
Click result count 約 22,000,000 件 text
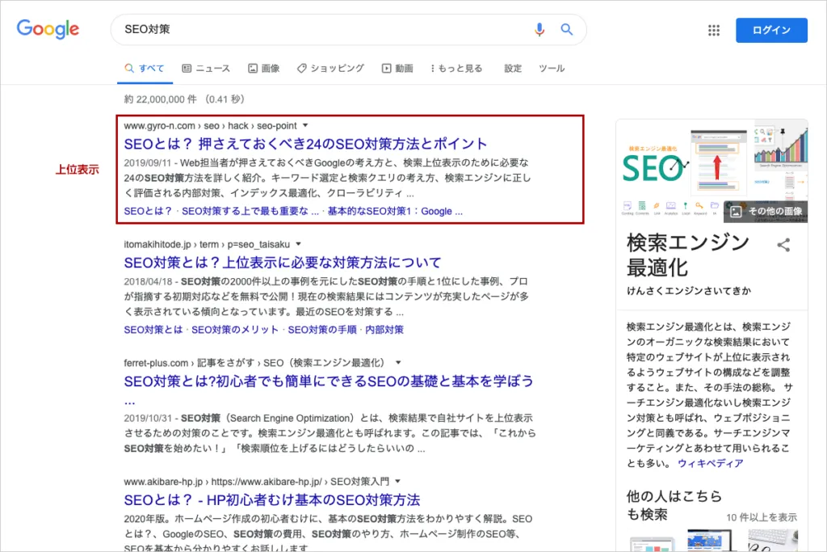coord(161,99)
